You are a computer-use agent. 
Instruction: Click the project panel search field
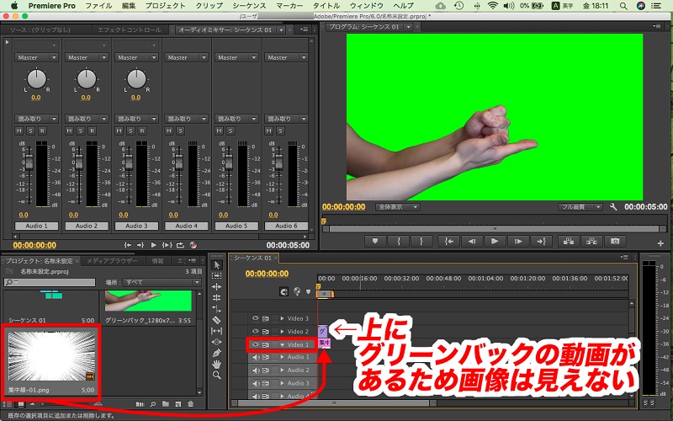(x=50, y=282)
